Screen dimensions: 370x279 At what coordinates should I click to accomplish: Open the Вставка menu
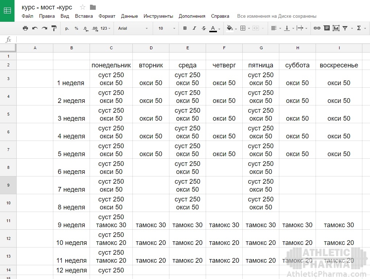point(84,16)
